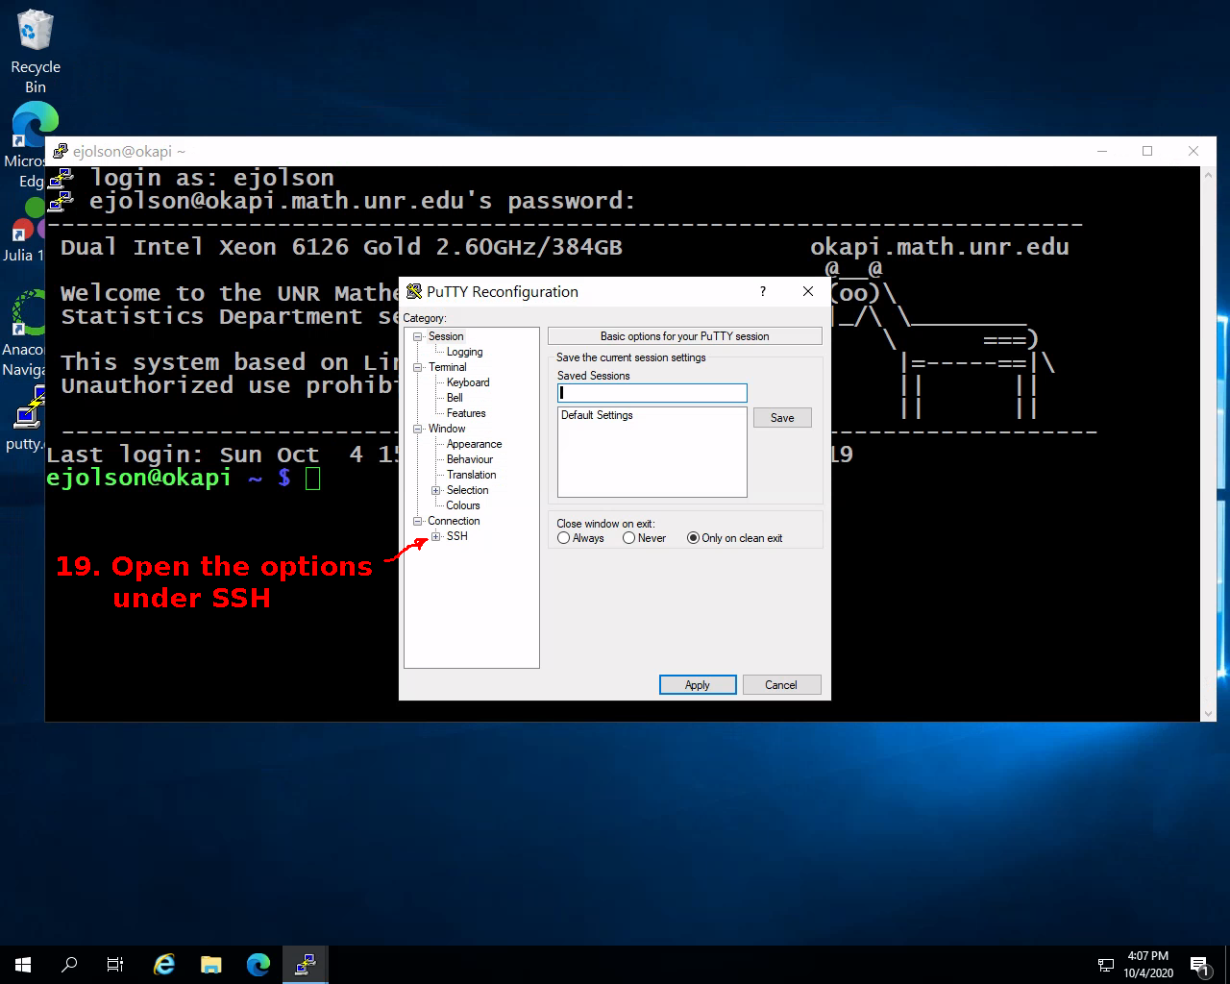
Task: Select the Bell category
Action: click(455, 398)
